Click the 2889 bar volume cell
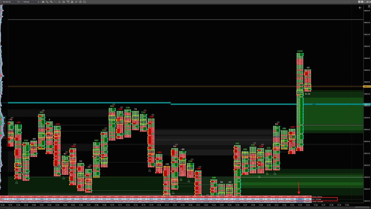The height and width of the screenshot is (209, 371). 167,199
